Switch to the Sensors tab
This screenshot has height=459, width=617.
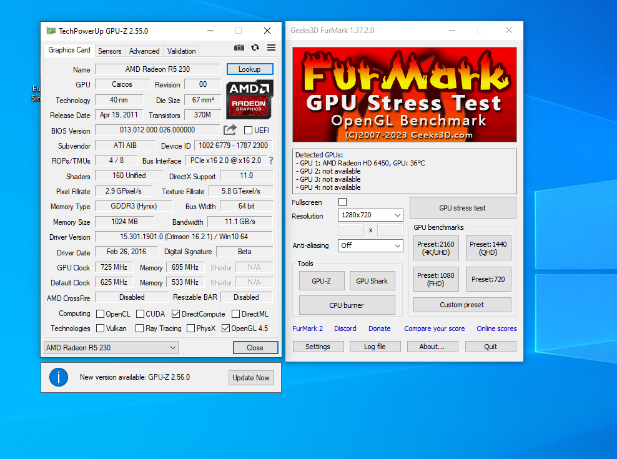110,51
